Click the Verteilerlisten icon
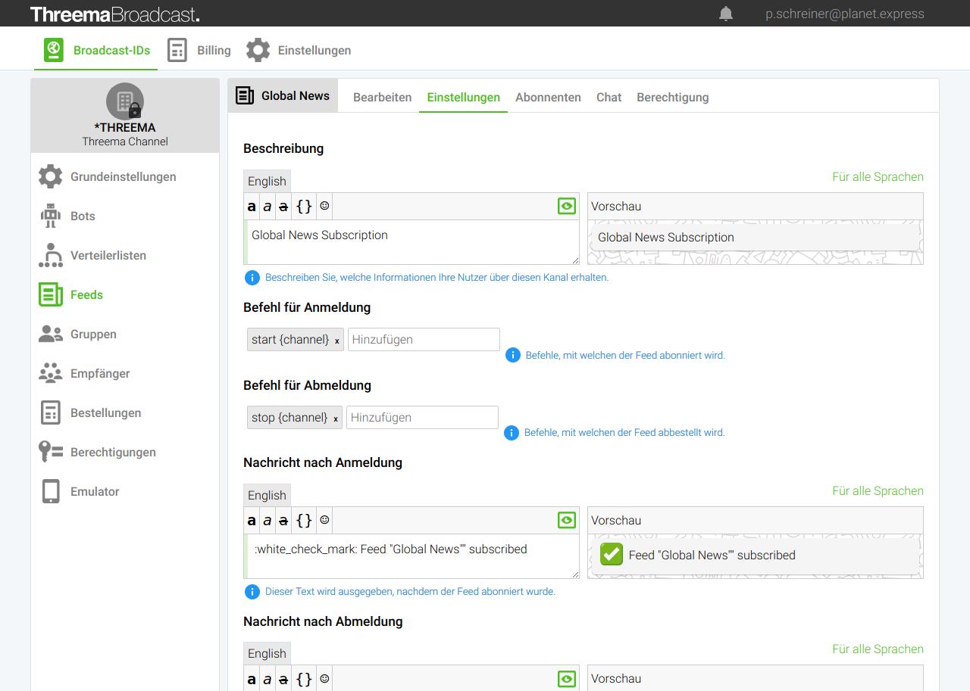 tap(51, 255)
